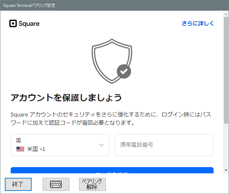The width and height of the screenshot is (229, 194).
Task: Open the さらに詳しく link
Action: pos(198,23)
